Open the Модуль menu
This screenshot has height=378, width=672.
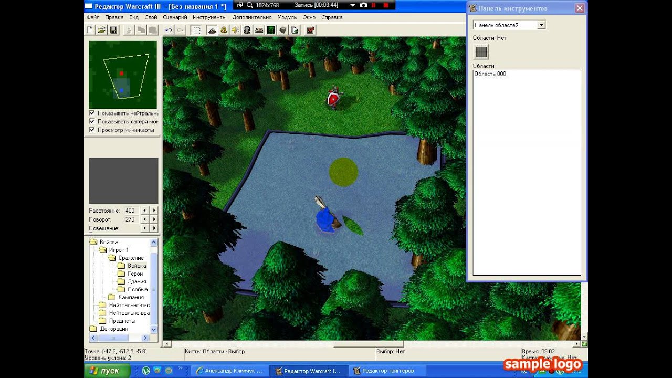pos(287,17)
